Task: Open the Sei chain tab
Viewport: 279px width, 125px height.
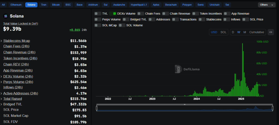Action: coord(227,5)
